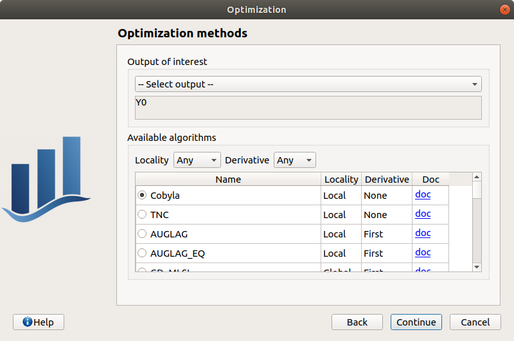Go Back to the previous page
The image size is (514, 341).
click(357, 322)
